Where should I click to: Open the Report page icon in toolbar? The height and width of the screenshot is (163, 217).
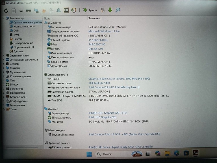(x=14, y=11)
